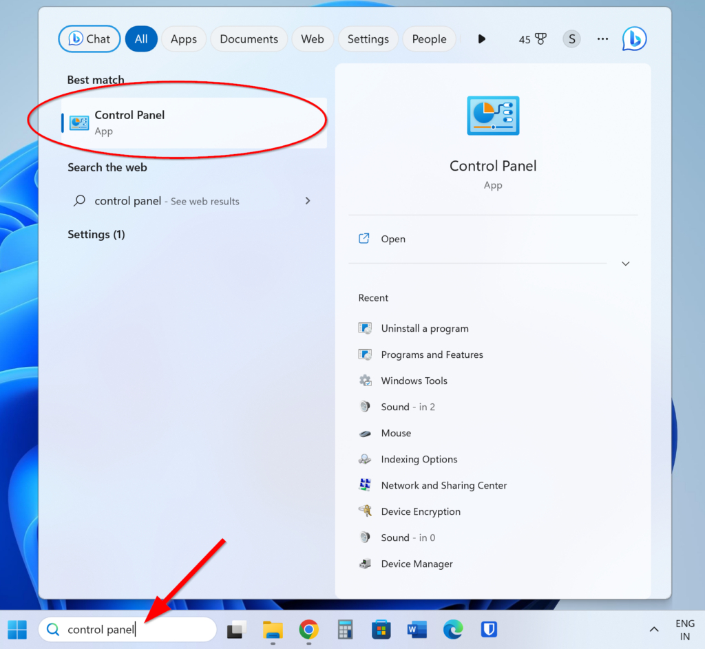The height and width of the screenshot is (649, 705).
Task: Click the Open external-link icon
Action: [x=364, y=238]
